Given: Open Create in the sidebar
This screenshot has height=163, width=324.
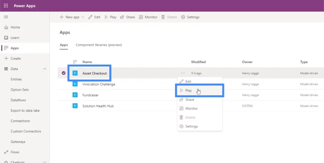Looking at the screenshot, I should coord(15,59).
